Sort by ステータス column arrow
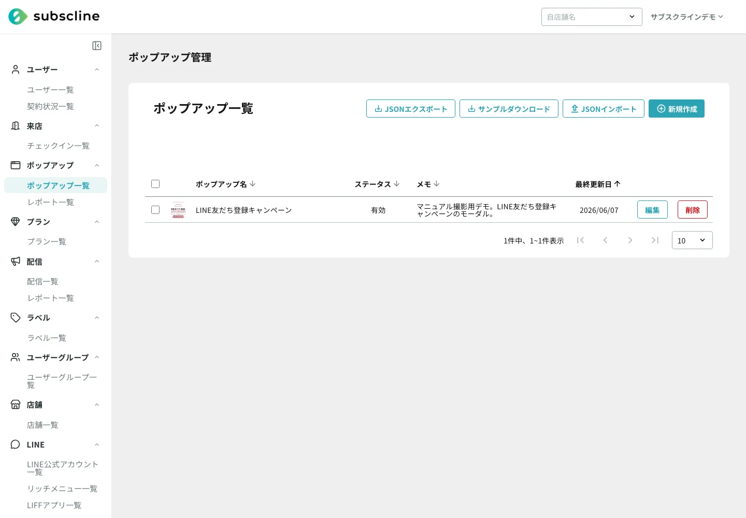746x518 pixels. click(x=397, y=184)
